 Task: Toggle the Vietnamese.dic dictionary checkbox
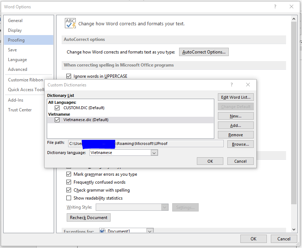(x=57, y=120)
